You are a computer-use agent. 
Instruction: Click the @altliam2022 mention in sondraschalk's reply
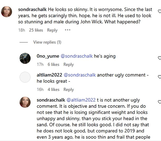tap(81, 100)
